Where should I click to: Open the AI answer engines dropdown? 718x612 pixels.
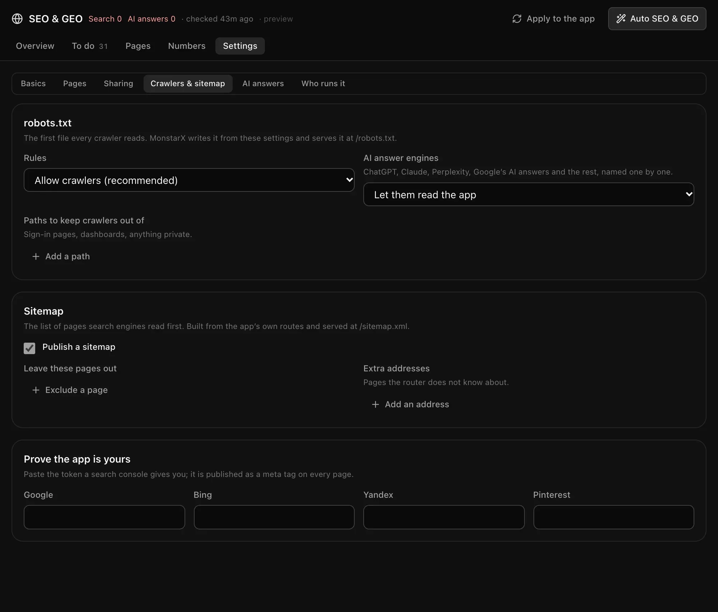click(529, 194)
